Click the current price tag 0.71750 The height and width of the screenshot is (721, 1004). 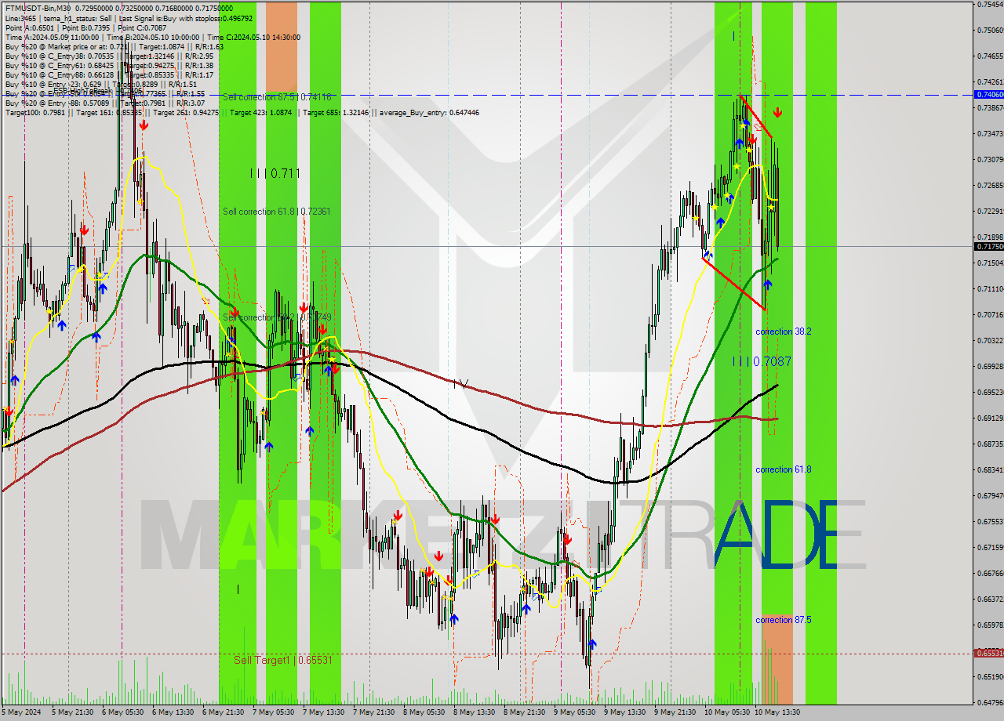(988, 246)
